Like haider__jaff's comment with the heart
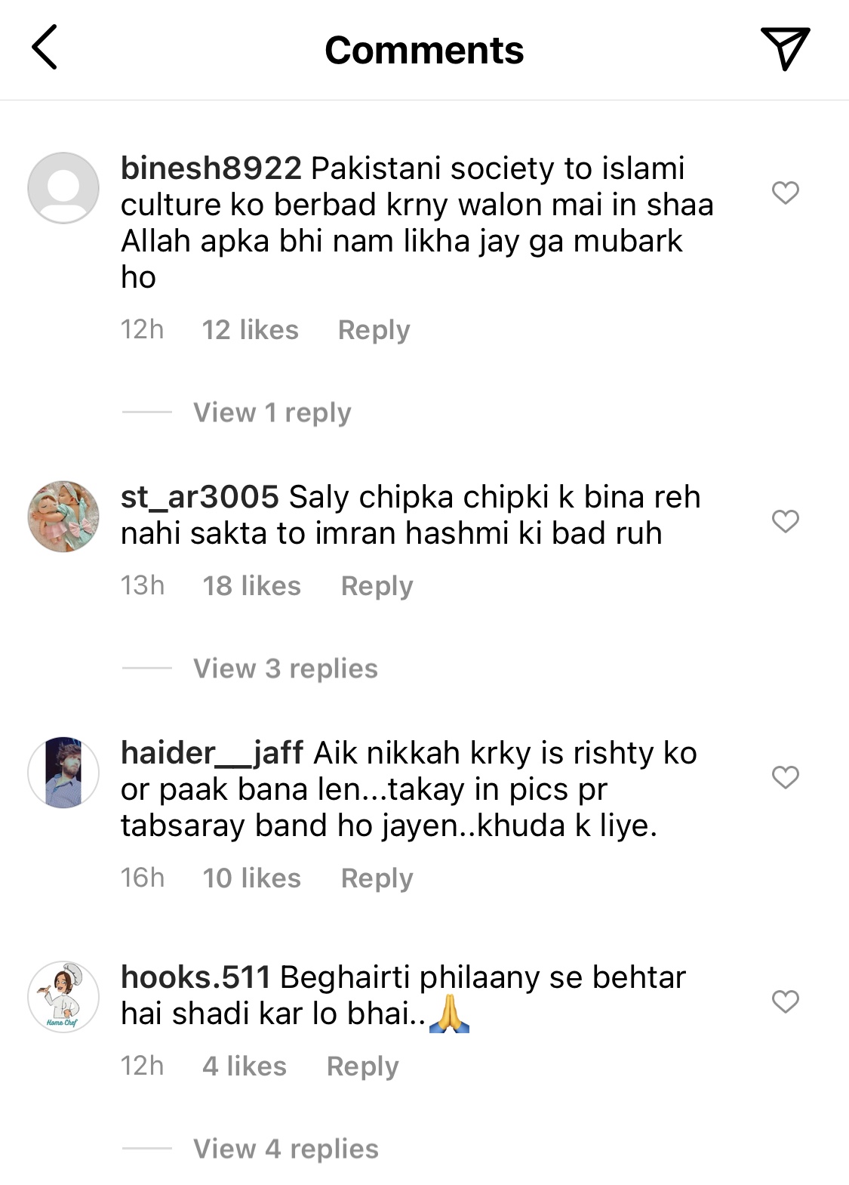Image resolution: width=849 pixels, height=1185 pixels. [785, 777]
